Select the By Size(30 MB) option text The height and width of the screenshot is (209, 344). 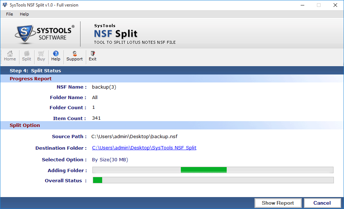[x=110, y=159]
